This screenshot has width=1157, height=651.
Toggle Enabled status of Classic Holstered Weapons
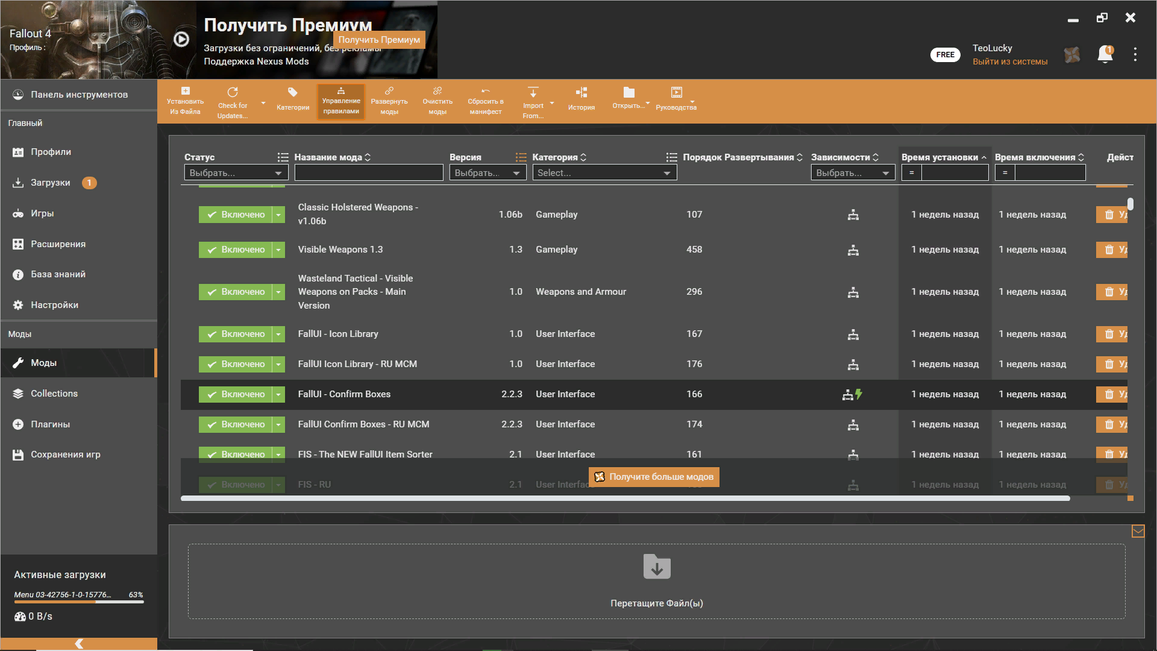click(x=236, y=215)
